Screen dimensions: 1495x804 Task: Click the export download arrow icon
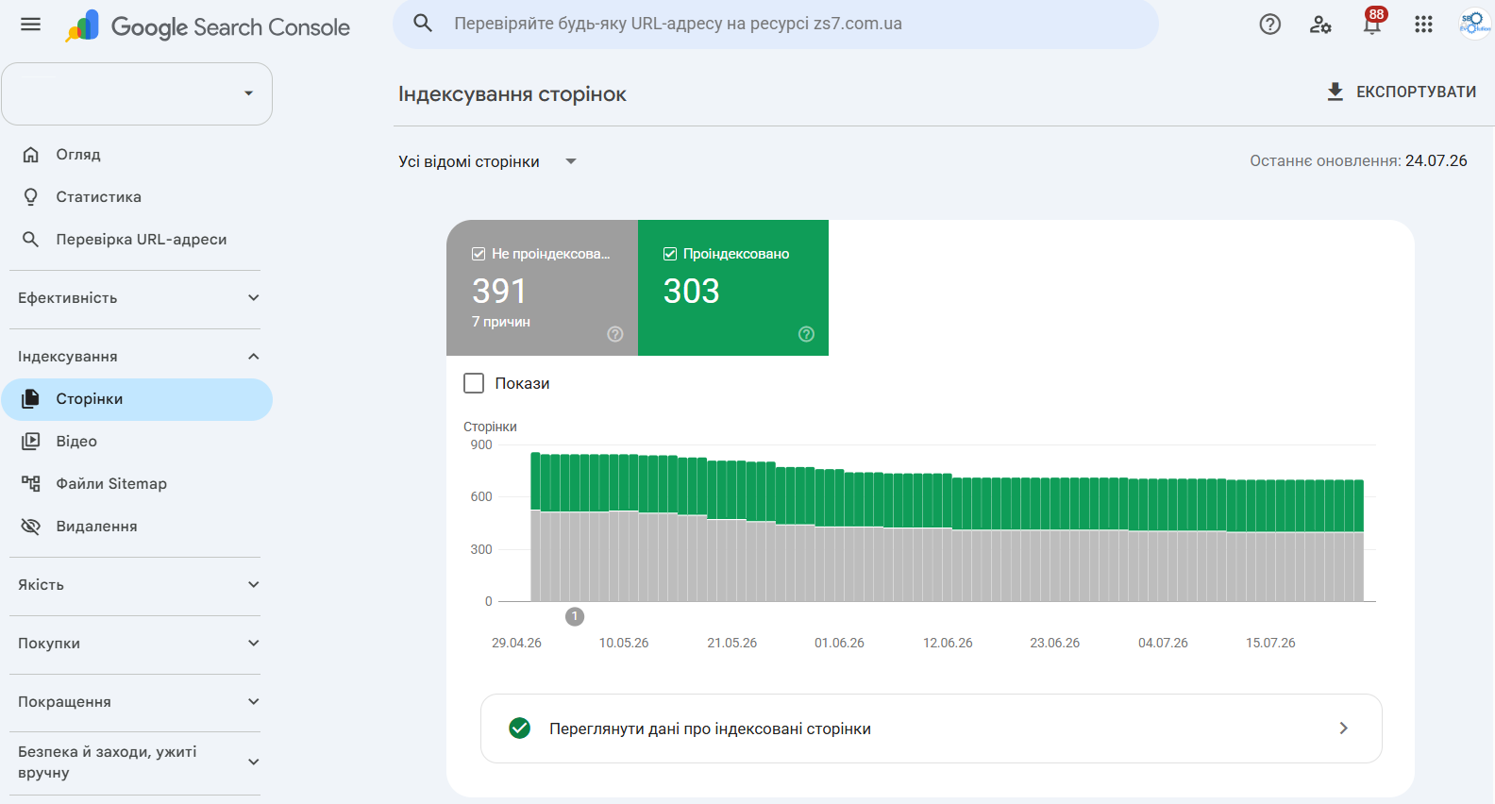[1335, 92]
